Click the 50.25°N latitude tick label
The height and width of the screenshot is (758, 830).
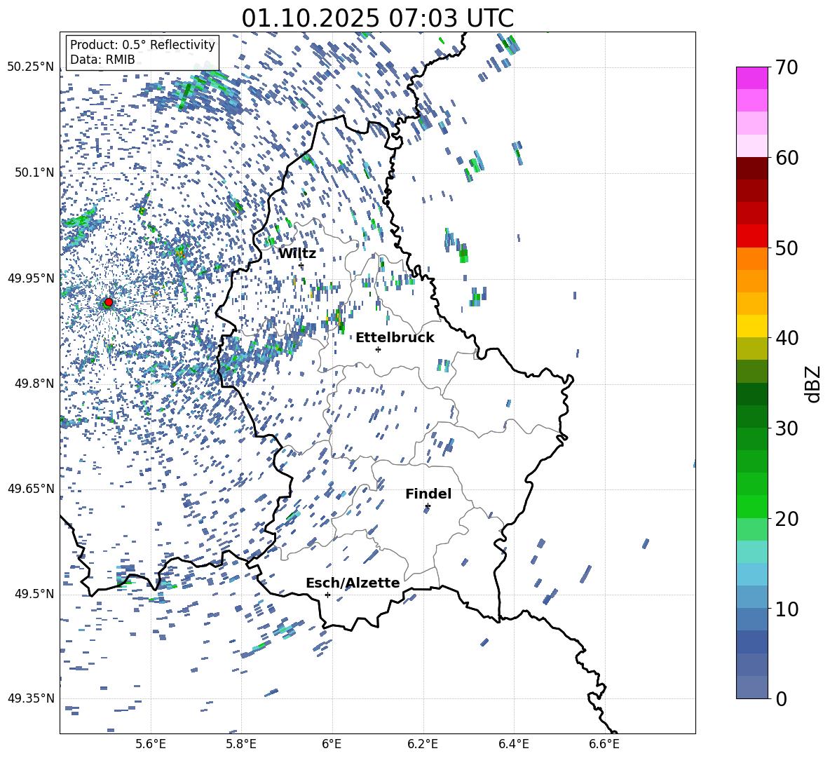click(x=30, y=67)
